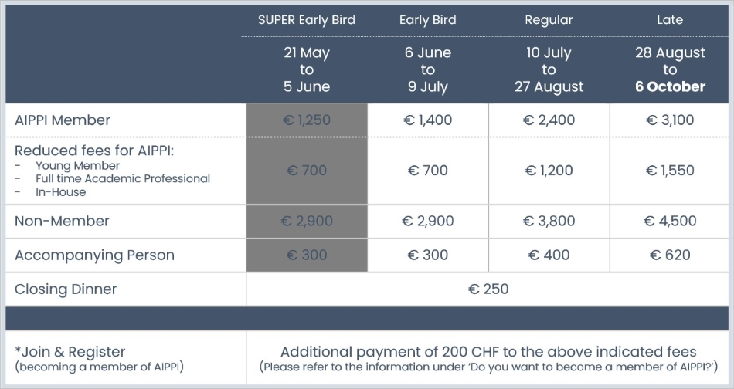Select the € 620 Late accompanying fee
Image resolution: width=734 pixels, height=389 pixels.
click(670, 255)
